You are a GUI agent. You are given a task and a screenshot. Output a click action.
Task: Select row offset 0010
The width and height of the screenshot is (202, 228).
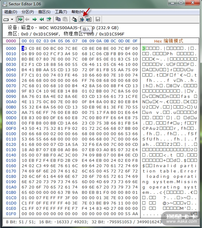(11, 54)
